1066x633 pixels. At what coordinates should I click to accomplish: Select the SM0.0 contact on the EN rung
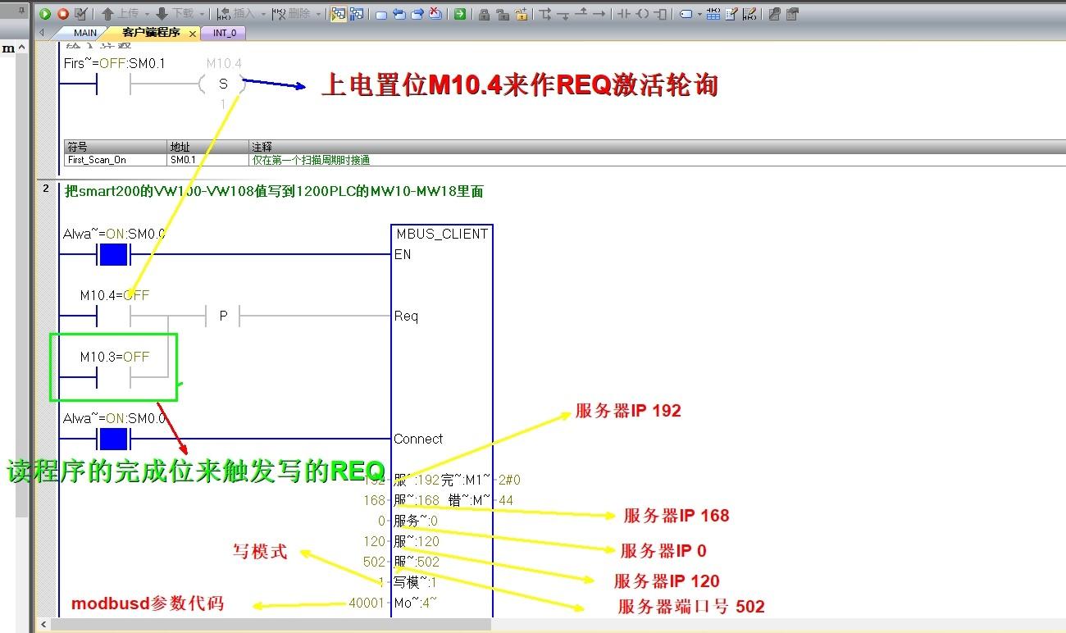[113, 254]
